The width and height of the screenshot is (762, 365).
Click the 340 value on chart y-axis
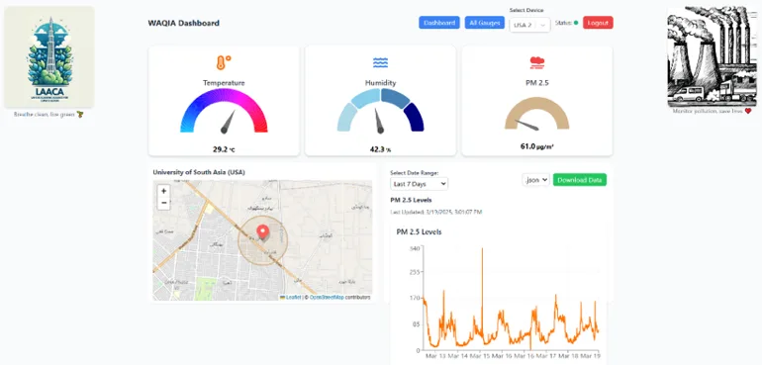[x=415, y=249]
